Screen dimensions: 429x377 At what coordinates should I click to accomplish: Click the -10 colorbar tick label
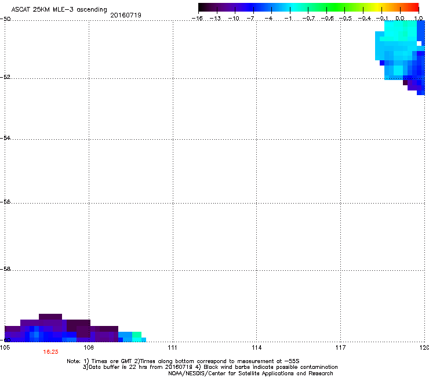234,19
